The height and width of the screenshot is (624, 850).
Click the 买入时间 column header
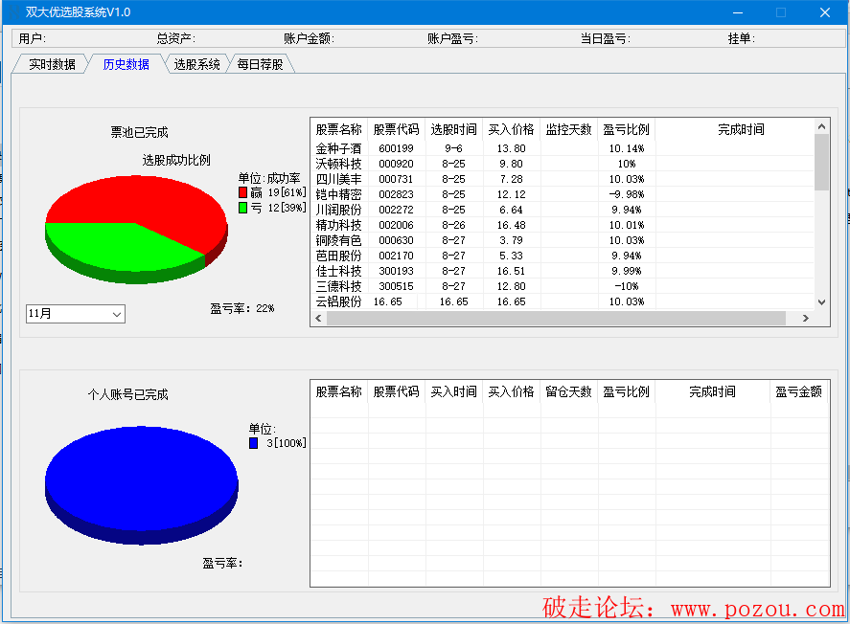click(x=453, y=391)
